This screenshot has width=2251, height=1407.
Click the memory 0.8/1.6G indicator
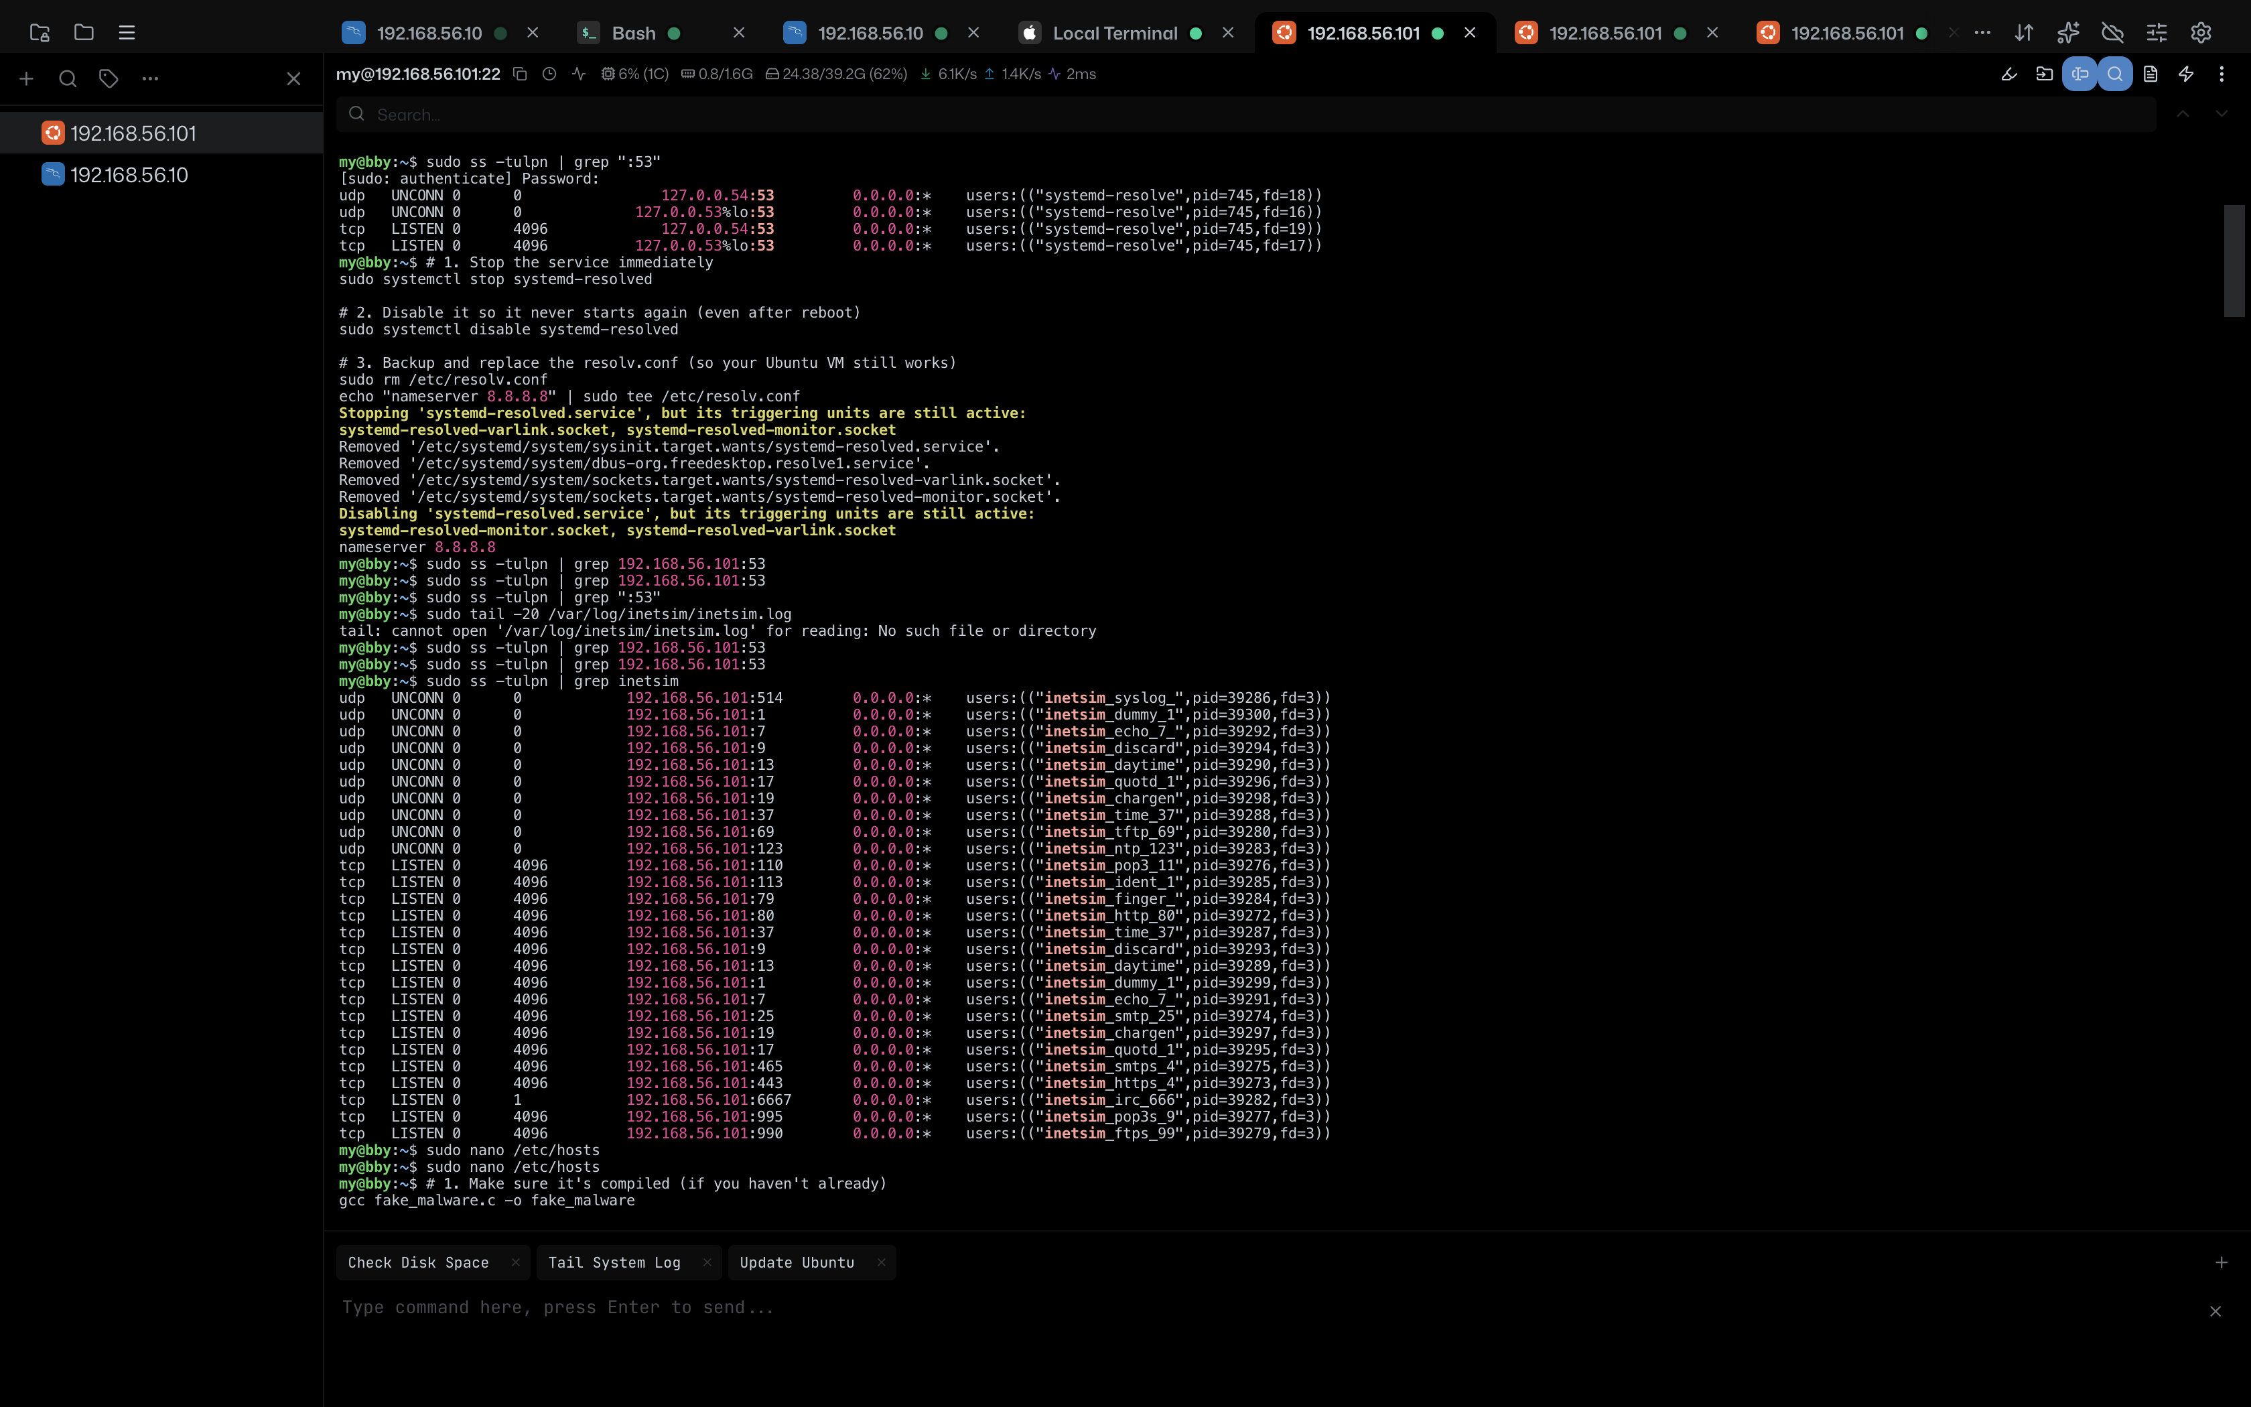point(716,74)
